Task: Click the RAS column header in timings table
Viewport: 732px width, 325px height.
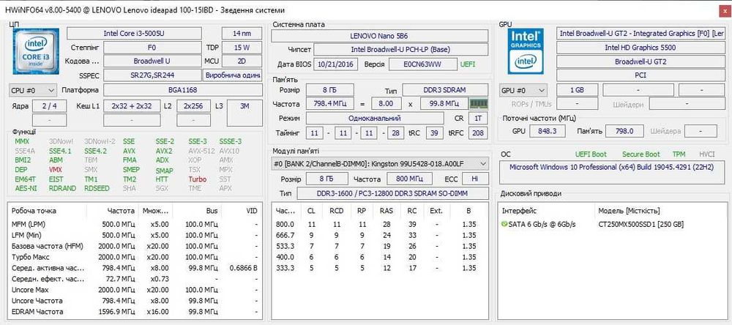Action: pos(386,211)
